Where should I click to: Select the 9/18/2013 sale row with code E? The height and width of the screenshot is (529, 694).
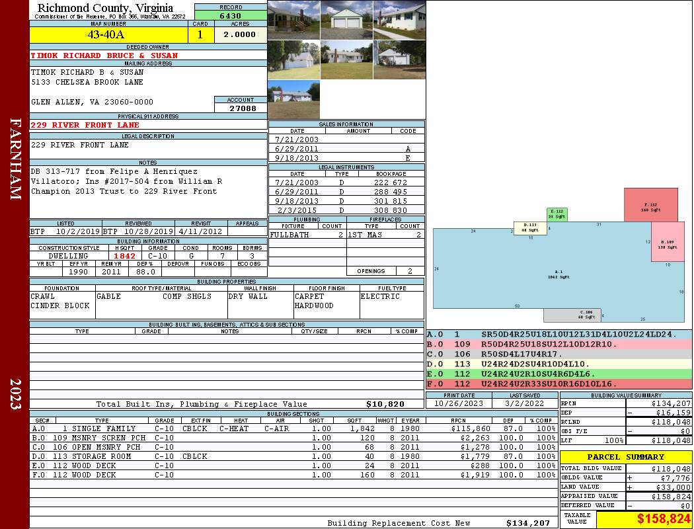point(346,157)
